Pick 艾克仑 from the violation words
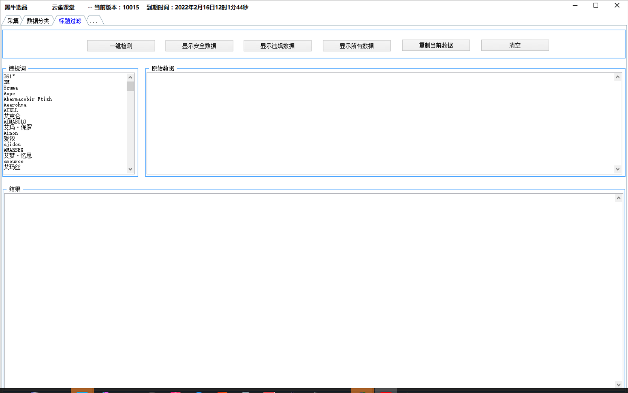628x393 pixels. (x=12, y=116)
